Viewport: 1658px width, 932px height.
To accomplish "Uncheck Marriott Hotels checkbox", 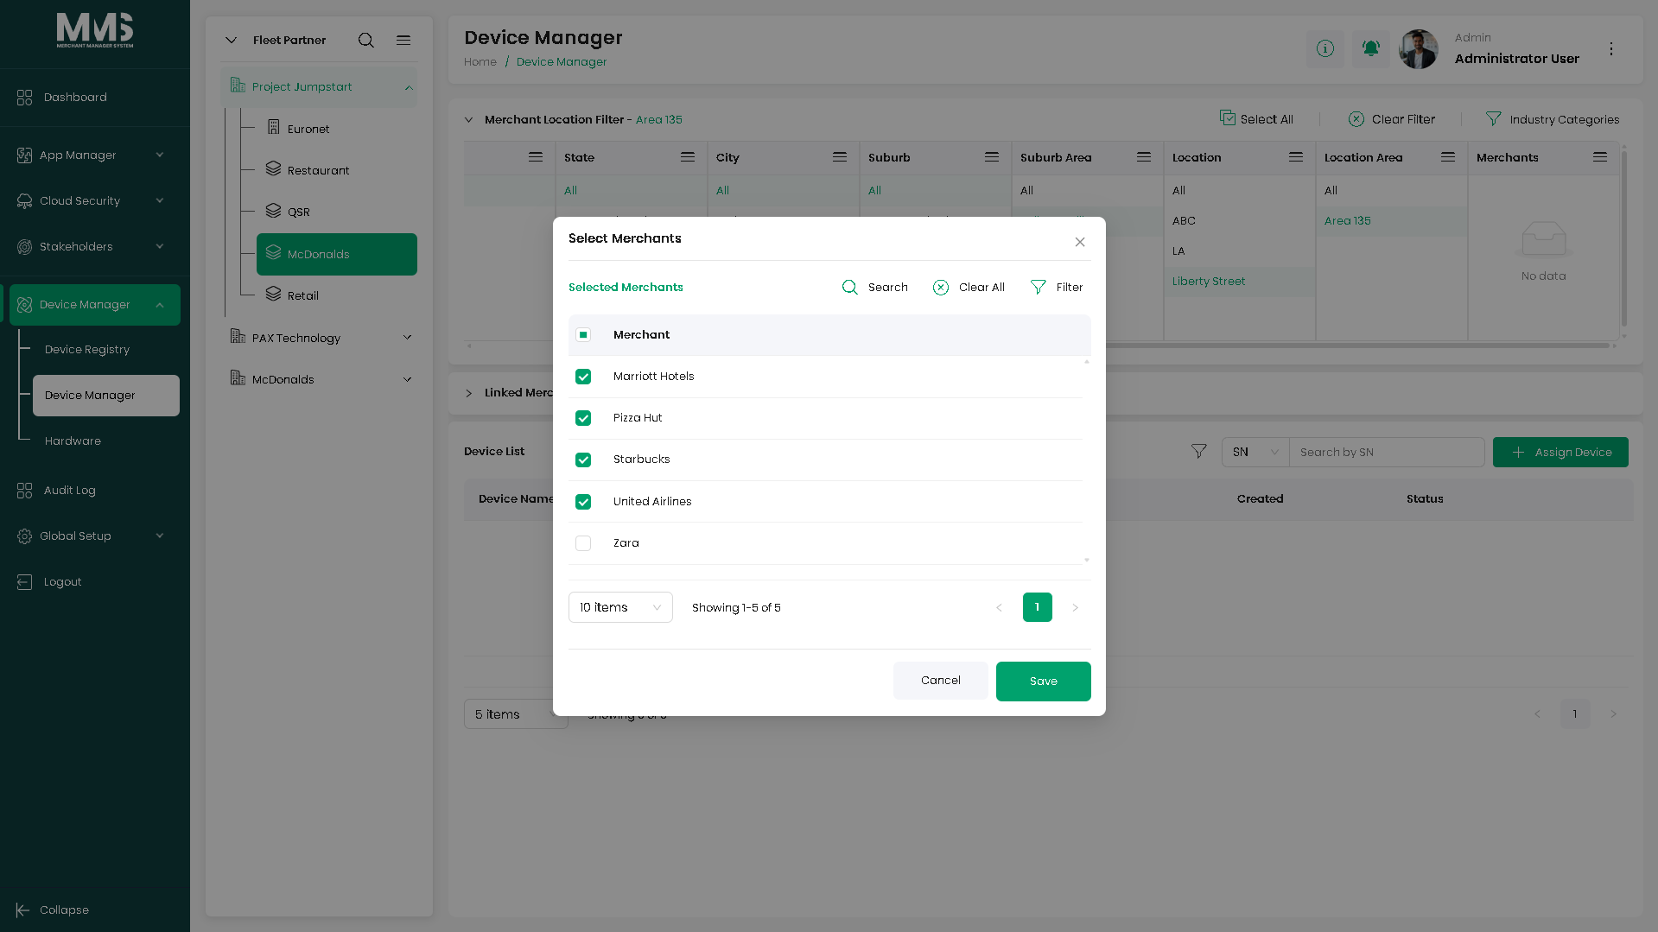I will pos(583,377).
